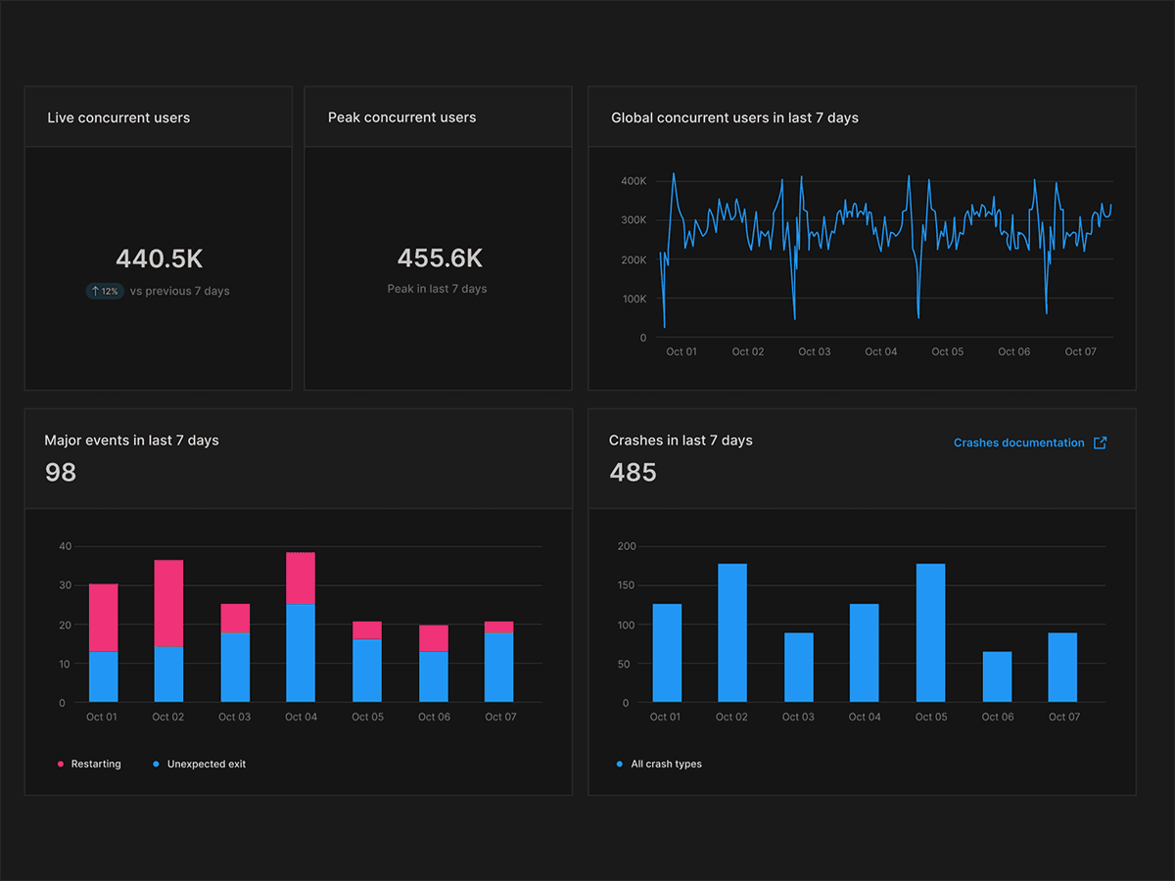The height and width of the screenshot is (881, 1175).
Task: Click the blue All crash types legend dot
Action: tap(620, 764)
